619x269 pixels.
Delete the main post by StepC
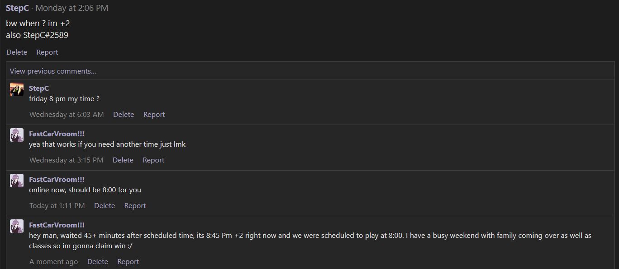point(17,52)
